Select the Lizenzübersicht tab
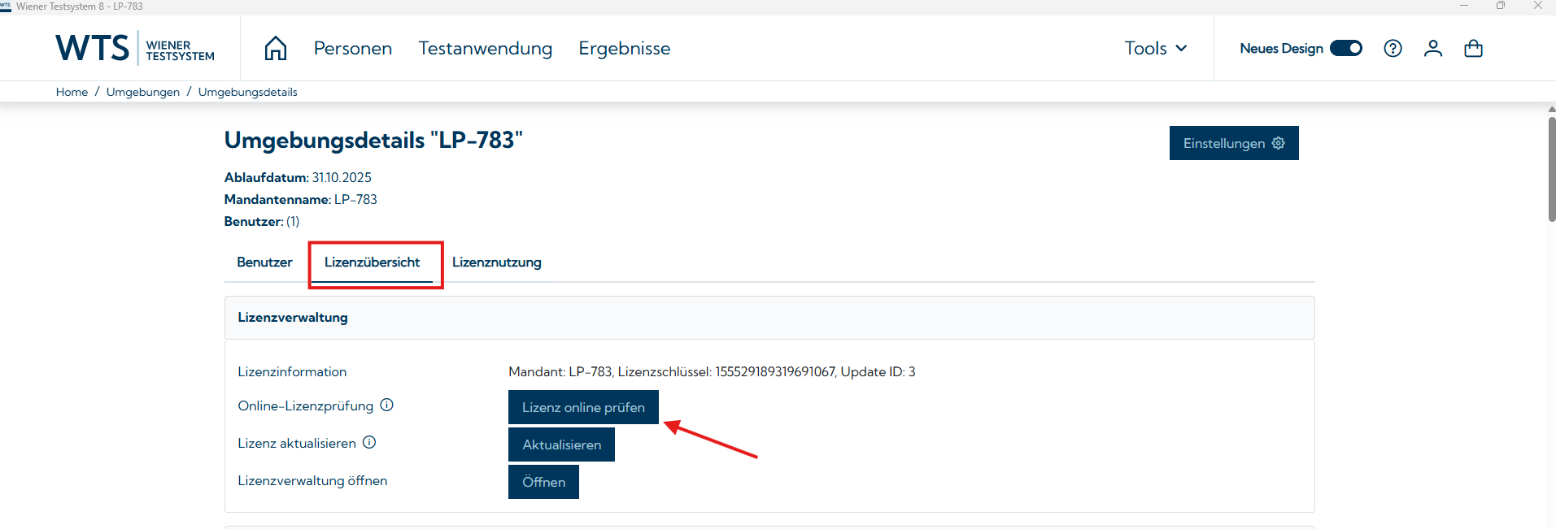Viewport: 1556px width, 529px height. (x=372, y=262)
